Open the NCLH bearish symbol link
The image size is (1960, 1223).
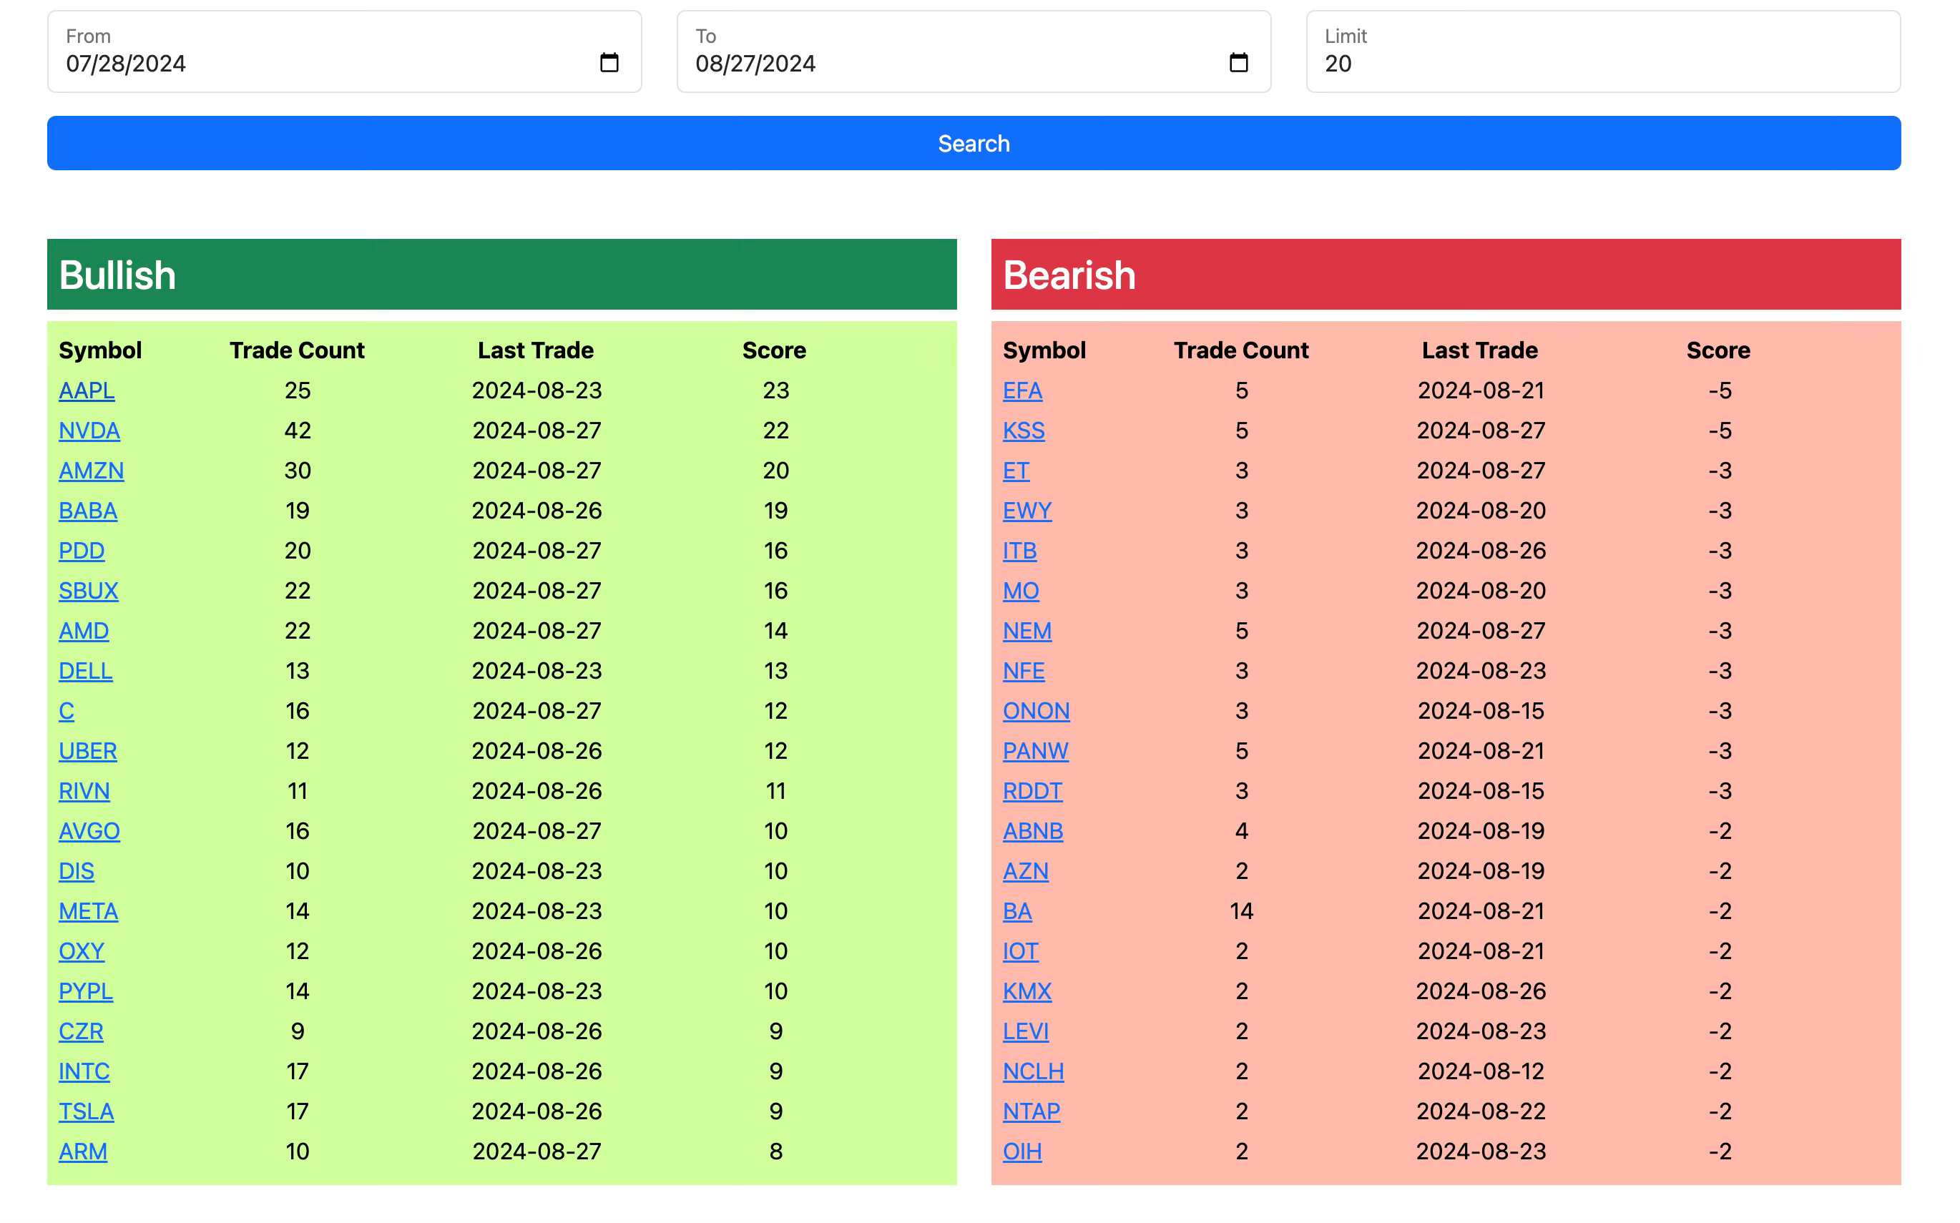tap(1034, 1071)
